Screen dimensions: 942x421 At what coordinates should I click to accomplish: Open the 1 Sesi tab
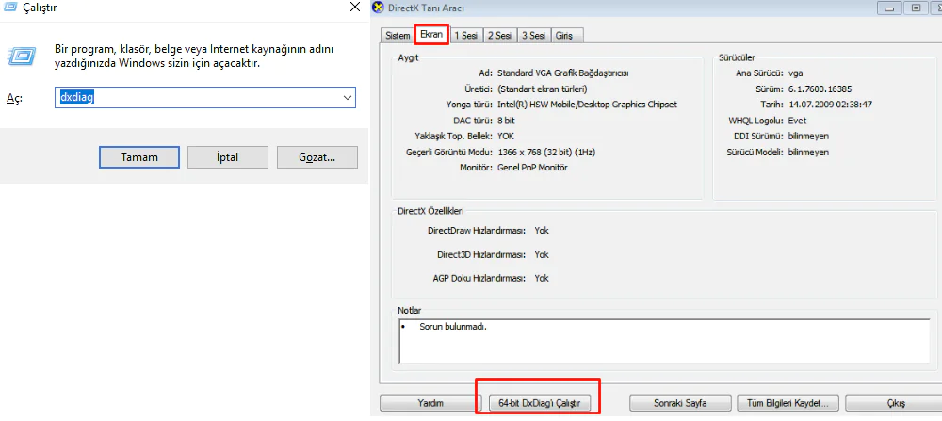tap(465, 36)
